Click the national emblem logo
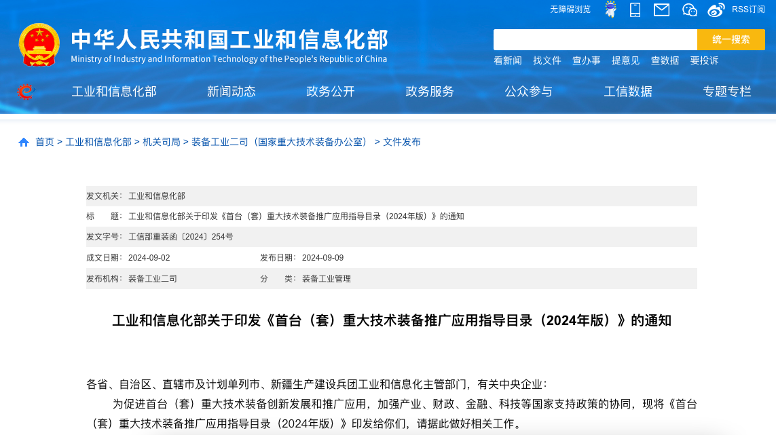Viewport: 776px width, 435px height. coord(39,45)
